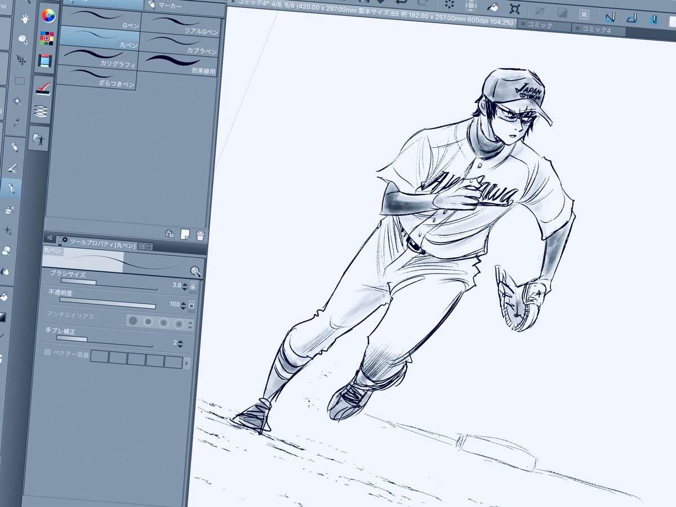This screenshot has height=507, width=676.
Task: Toggle Snap to Grid icon
Action: click(x=655, y=20)
